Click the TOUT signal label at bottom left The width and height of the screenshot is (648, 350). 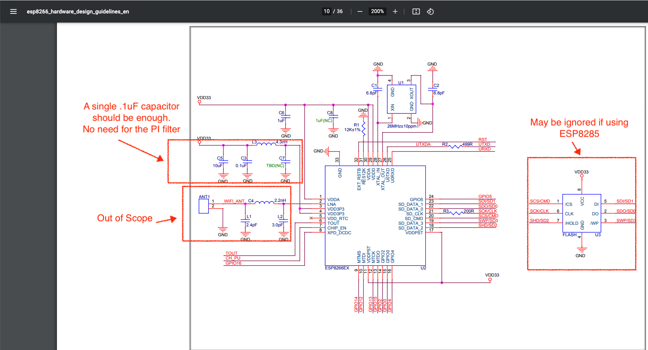click(231, 253)
